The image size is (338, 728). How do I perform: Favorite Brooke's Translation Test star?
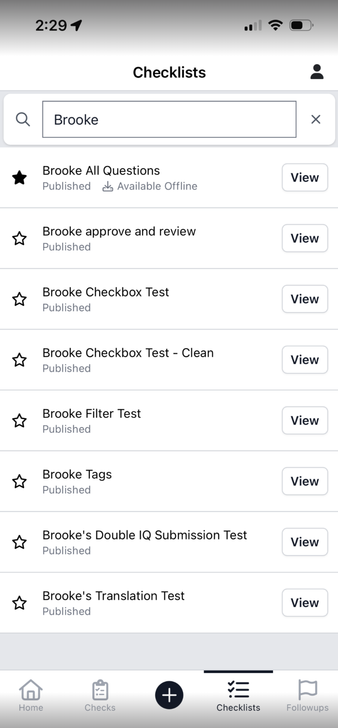[19, 603]
